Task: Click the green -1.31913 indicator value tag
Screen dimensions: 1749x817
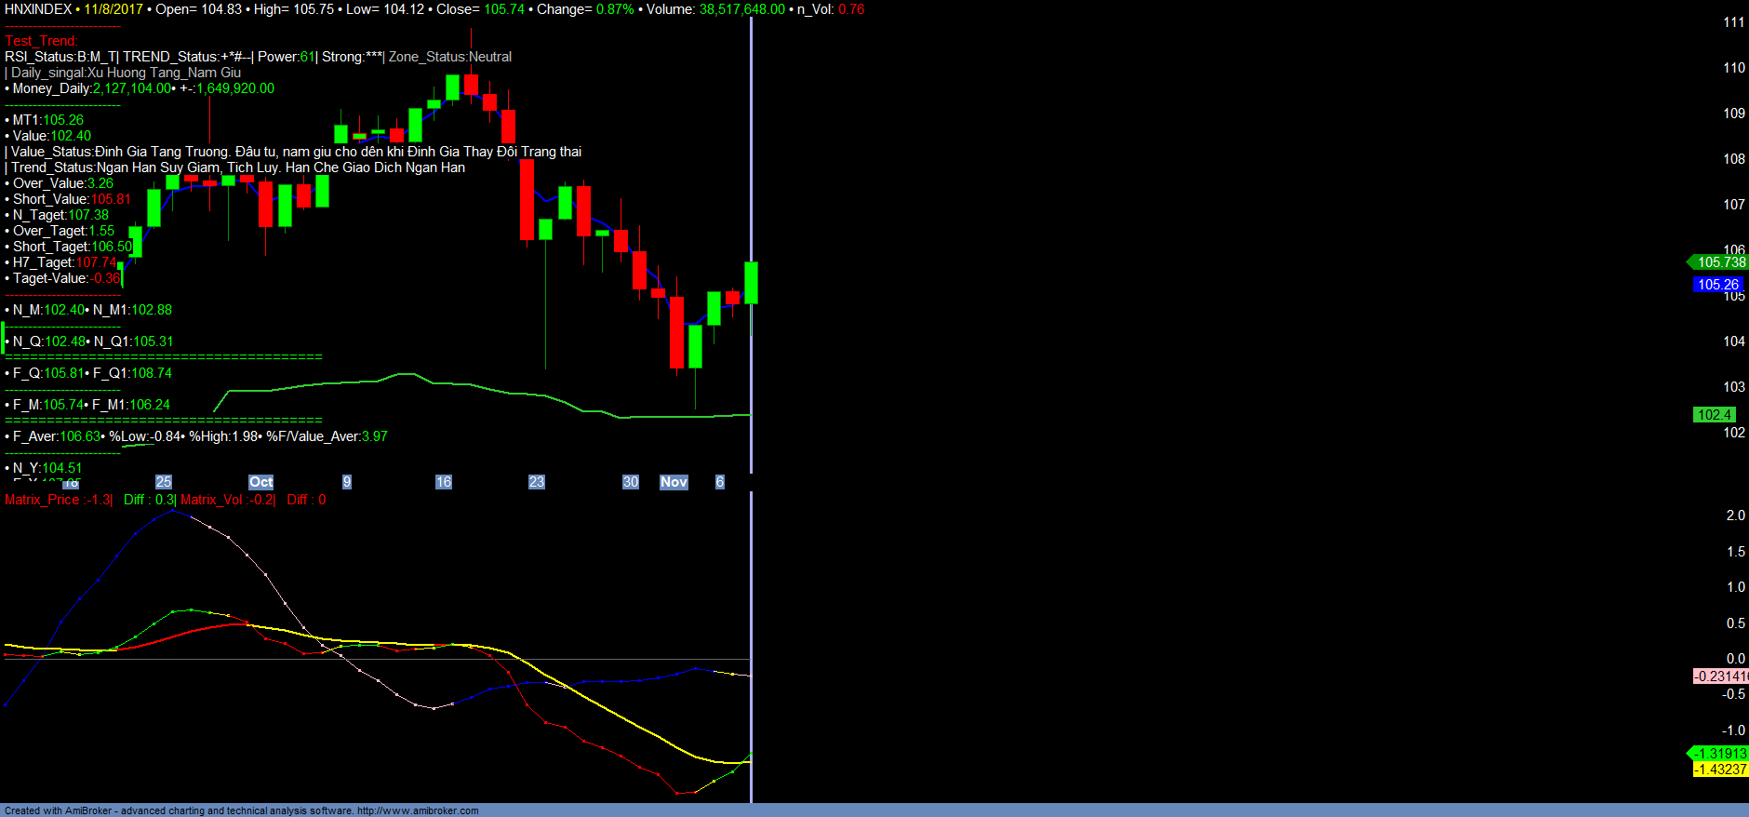Action: pos(1720,754)
